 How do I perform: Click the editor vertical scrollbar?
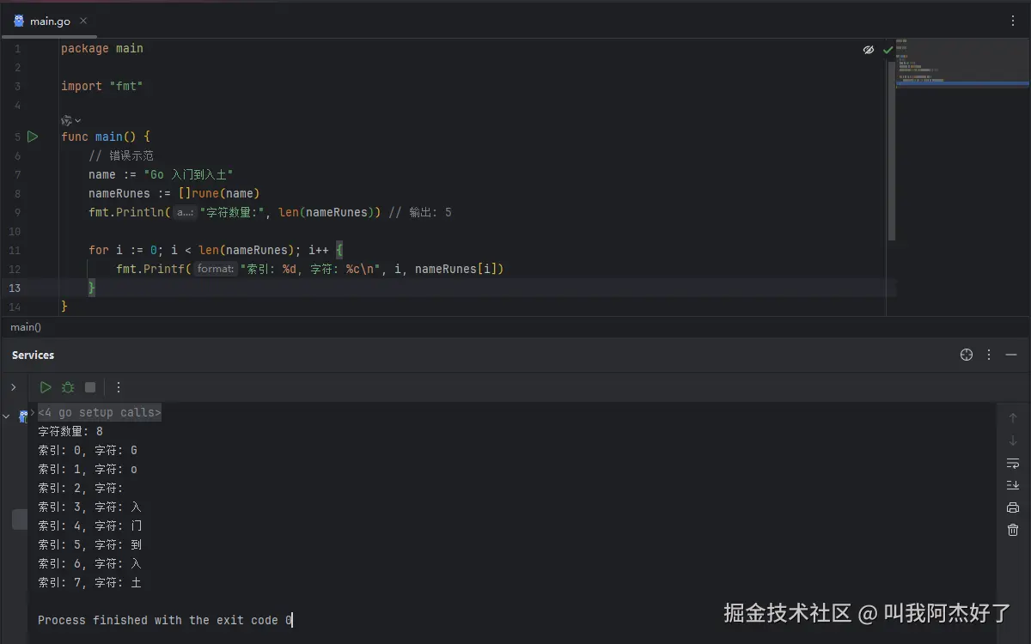pos(891,150)
